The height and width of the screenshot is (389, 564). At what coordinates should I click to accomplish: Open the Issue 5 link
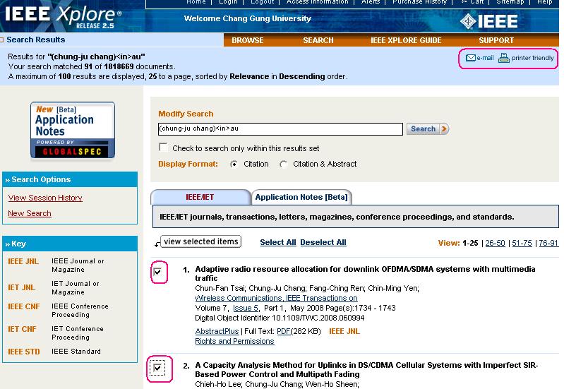[246, 308]
